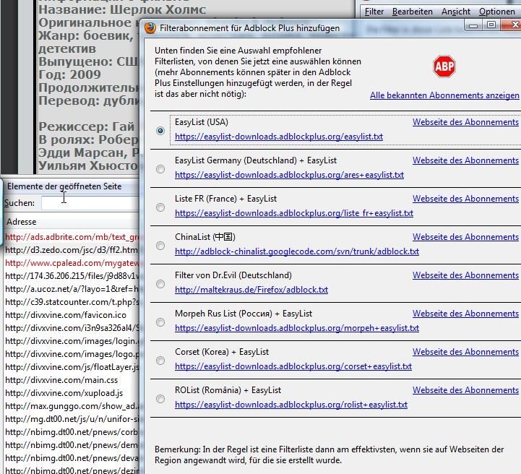Select the EasyList (USA) radio button
The width and height of the screenshot is (521, 474).
(160, 131)
